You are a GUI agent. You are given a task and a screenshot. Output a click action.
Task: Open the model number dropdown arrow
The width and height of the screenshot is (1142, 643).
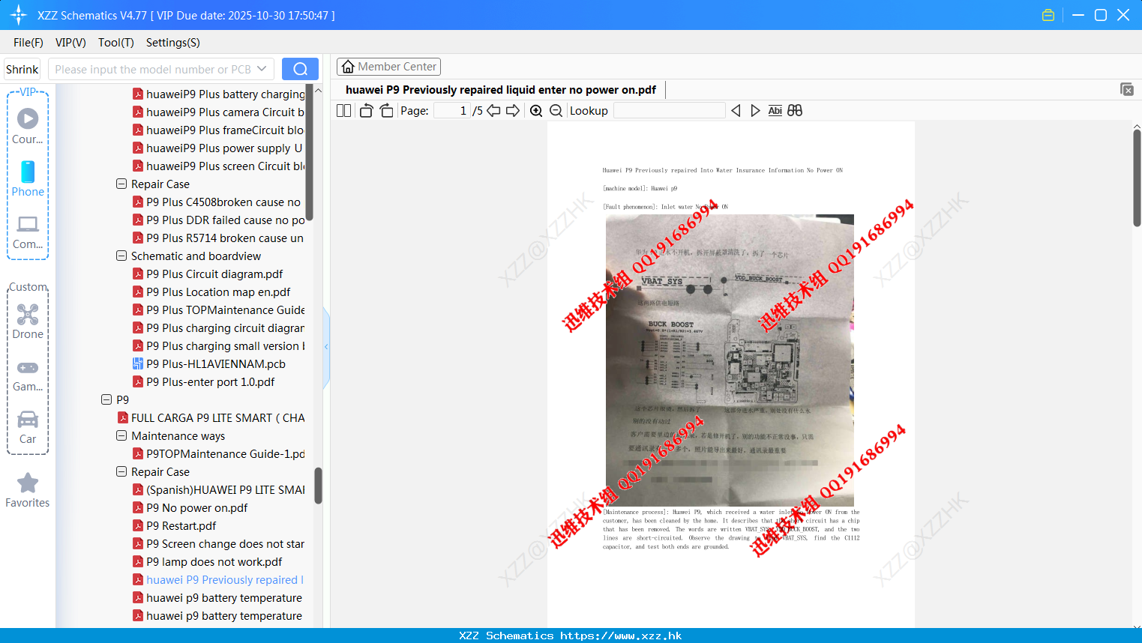tap(262, 69)
